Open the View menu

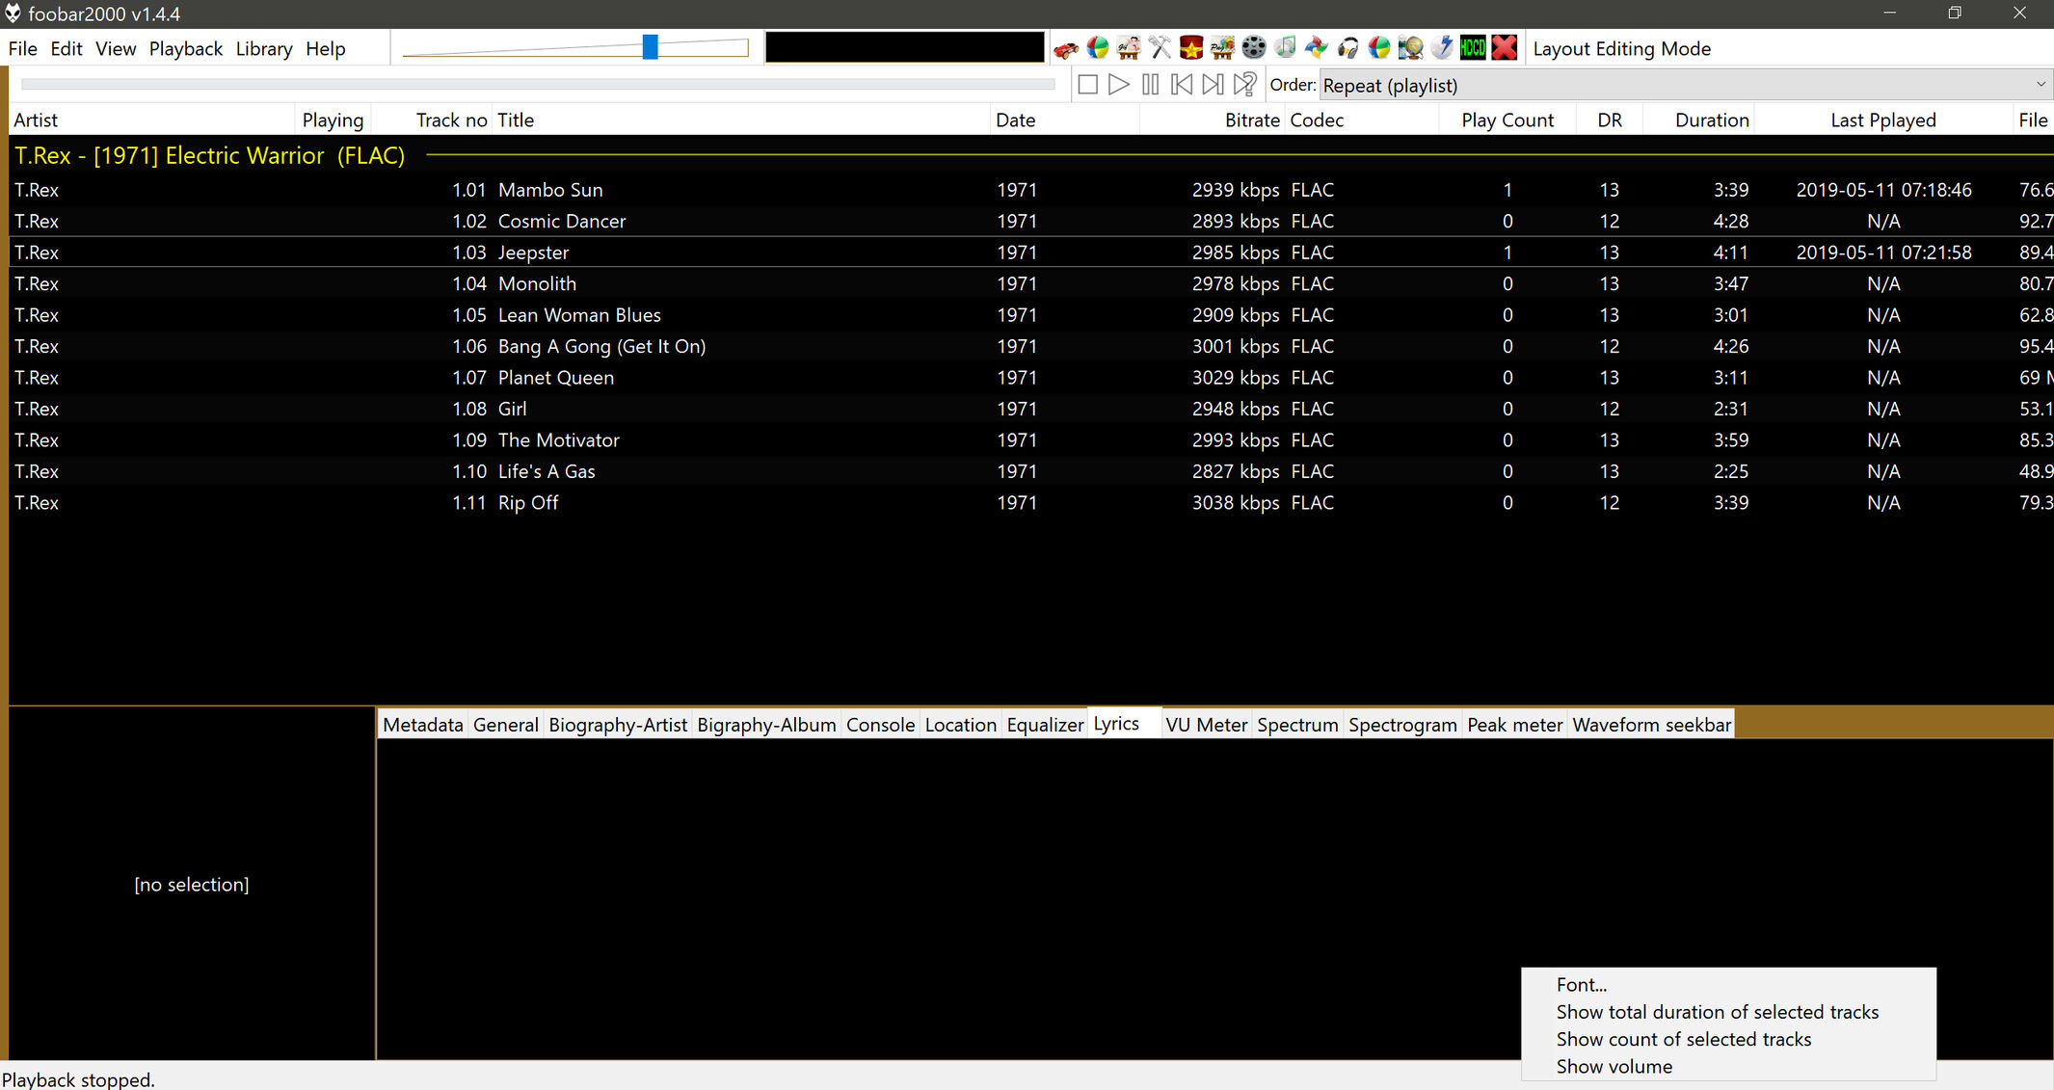point(116,49)
